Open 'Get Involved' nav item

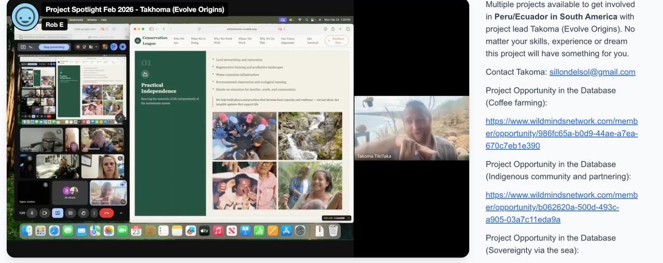coord(312,41)
